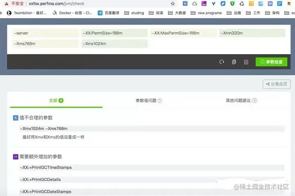Open the Docker bookmark
Viewport: 295px width, 196px height.
(x=72, y=13)
